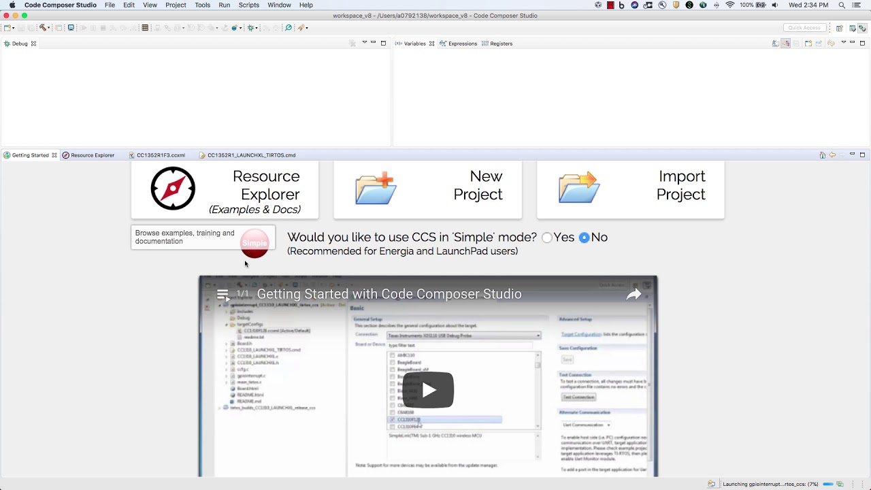This screenshot has height=490, width=871.
Task: Open Spotlight search in menu bar
Action: [x=842, y=5]
